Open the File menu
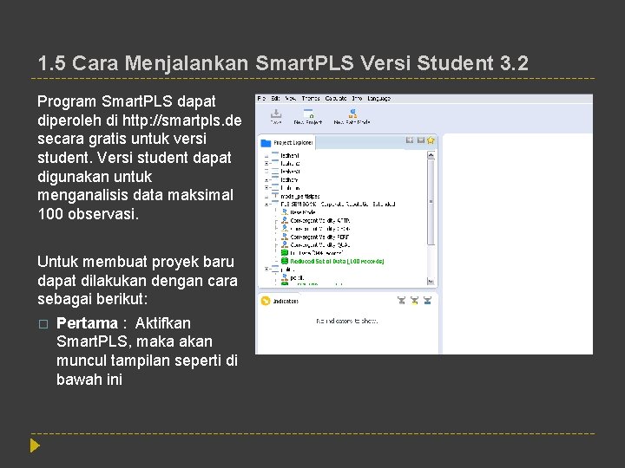 coord(261,98)
